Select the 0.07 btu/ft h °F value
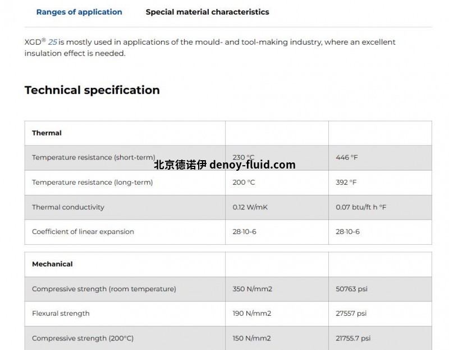This screenshot has width=449, height=350. [x=361, y=207]
